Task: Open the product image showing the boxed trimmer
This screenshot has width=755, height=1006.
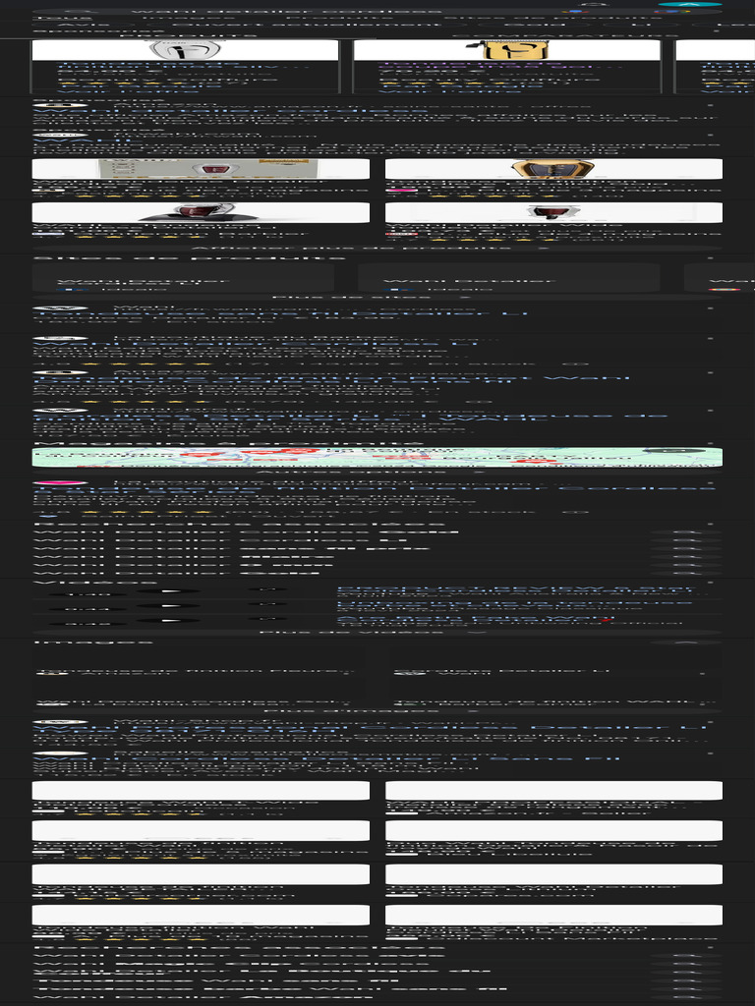Action: (x=201, y=169)
